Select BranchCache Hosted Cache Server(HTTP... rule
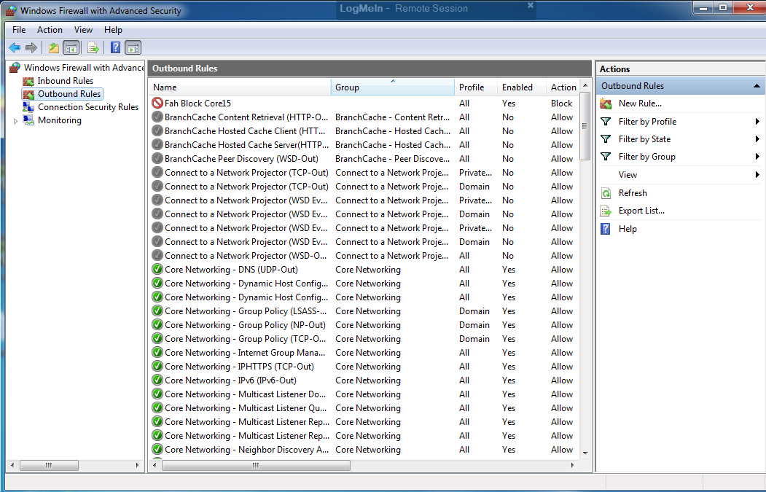 pyautogui.click(x=246, y=144)
